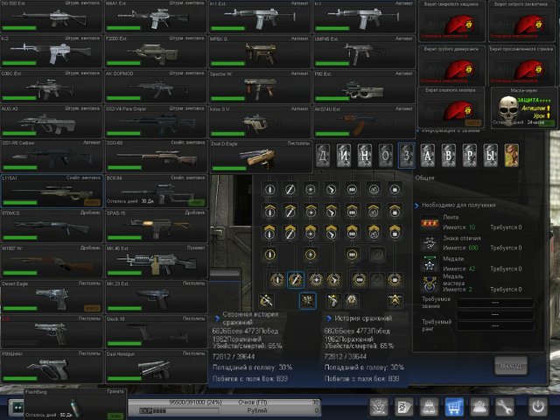
Task: Click the green durability bar of MK 46 Ext
Action: click(124, 273)
